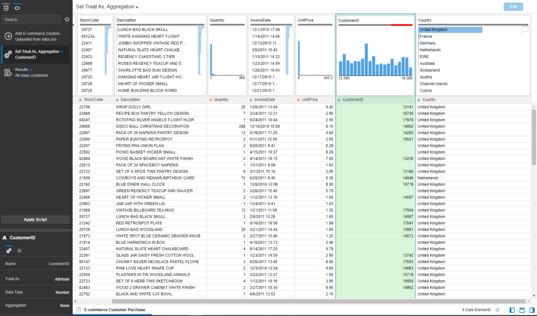The image size is (537, 316).
Task: Click REGENCY CAKESTAND 3 TIER in tile
Action: coord(147,57)
